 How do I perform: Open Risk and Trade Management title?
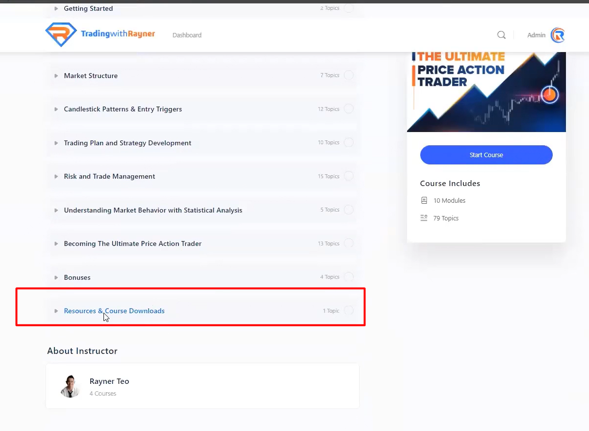[x=109, y=176]
